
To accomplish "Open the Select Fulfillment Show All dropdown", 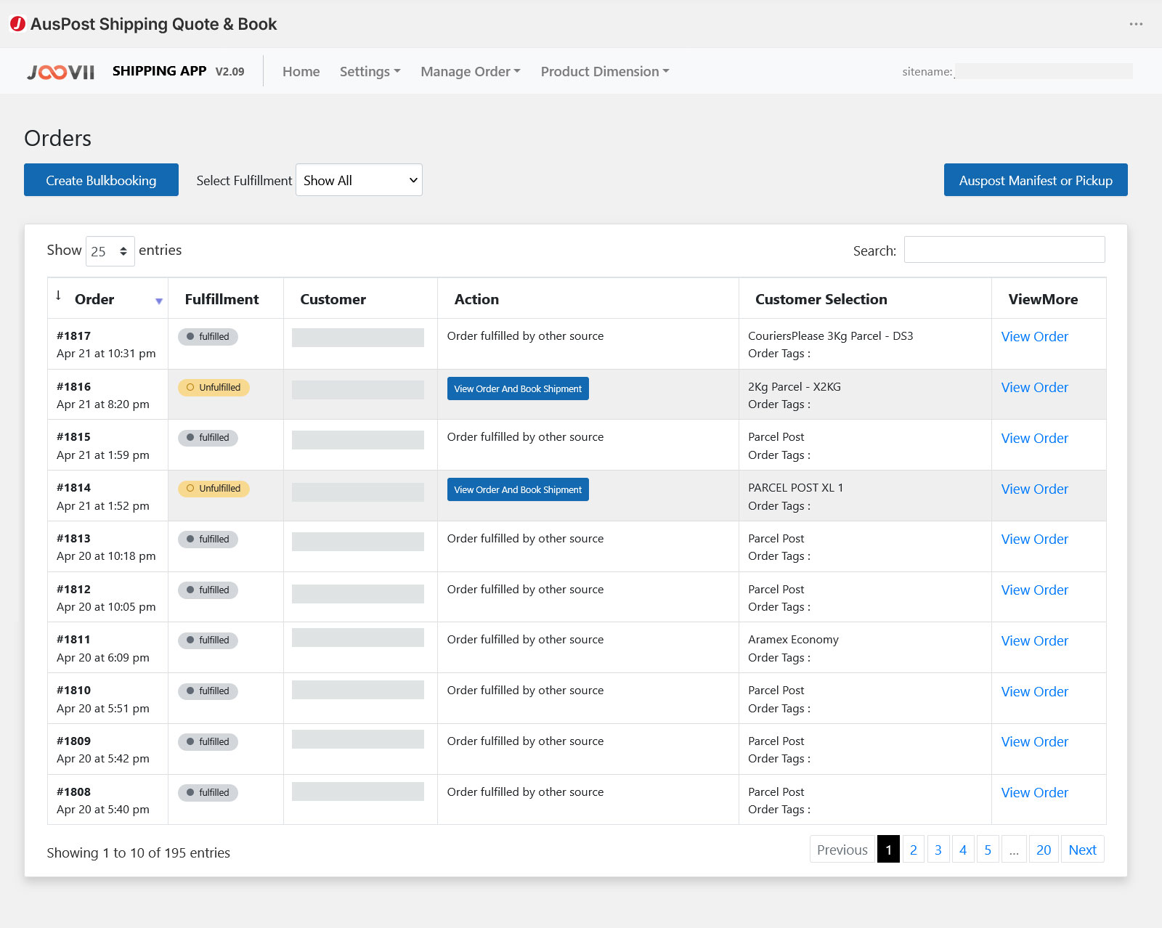I will click(359, 180).
